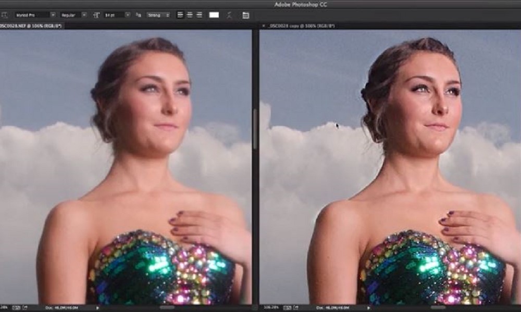This screenshot has width=521, height=312.
Task: Switch to the DSC0028.NEF document tab
Action: click(x=30, y=25)
